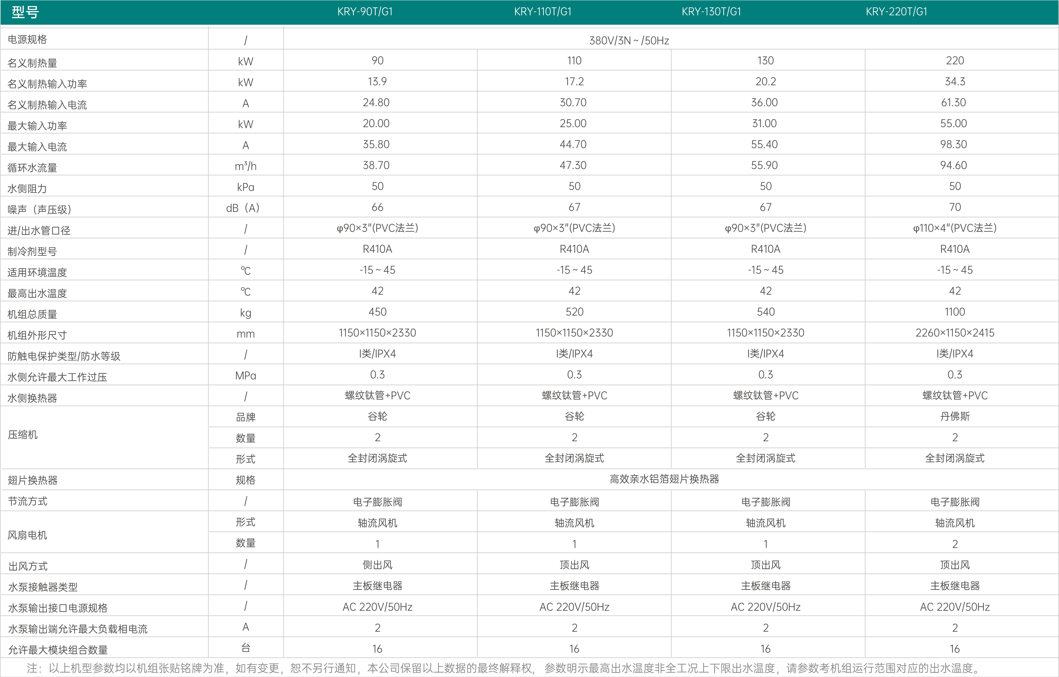Click the 风扇电机 row label

point(27,535)
